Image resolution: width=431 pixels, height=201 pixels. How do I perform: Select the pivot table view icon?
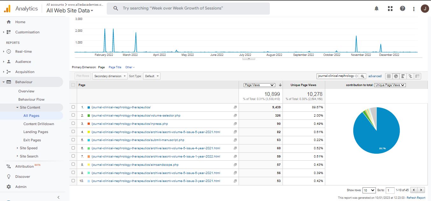click(x=417, y=76)
